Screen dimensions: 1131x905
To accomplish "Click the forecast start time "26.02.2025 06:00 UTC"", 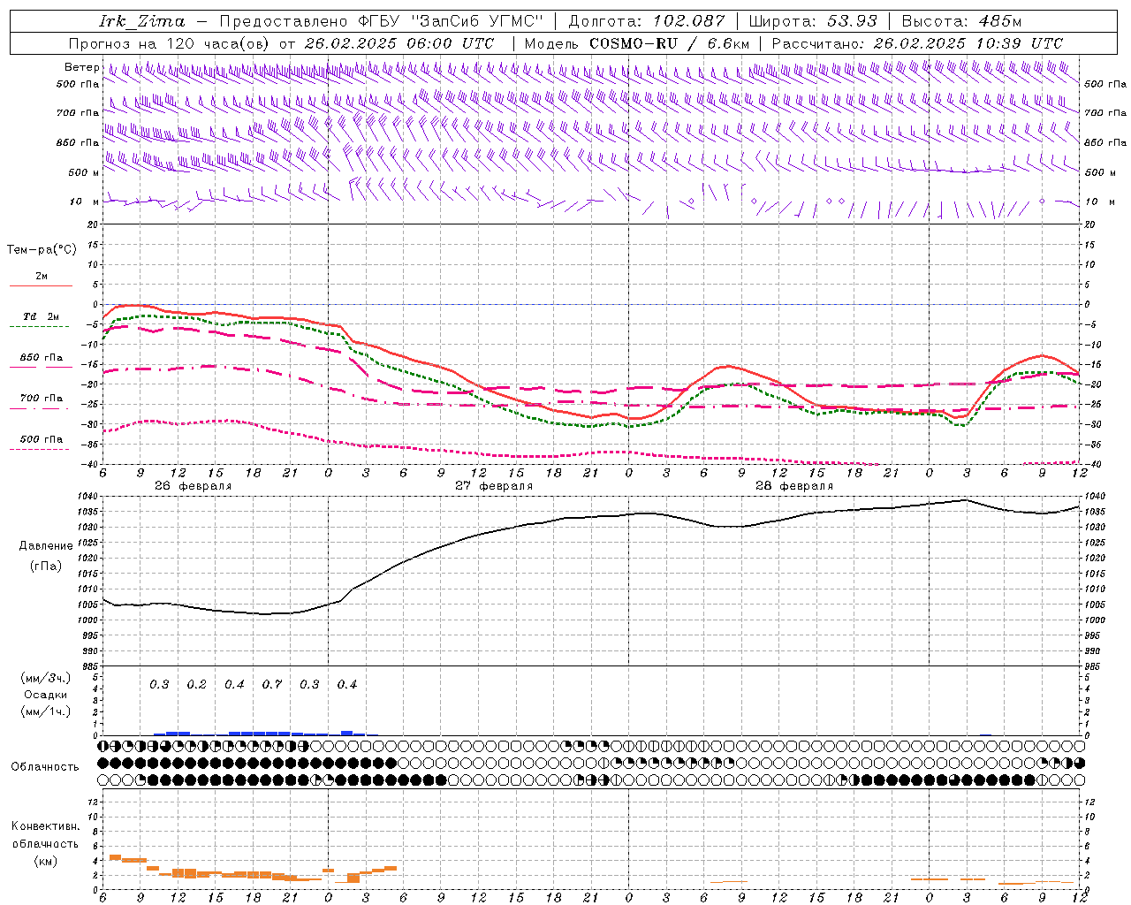I will click(399, 43).
